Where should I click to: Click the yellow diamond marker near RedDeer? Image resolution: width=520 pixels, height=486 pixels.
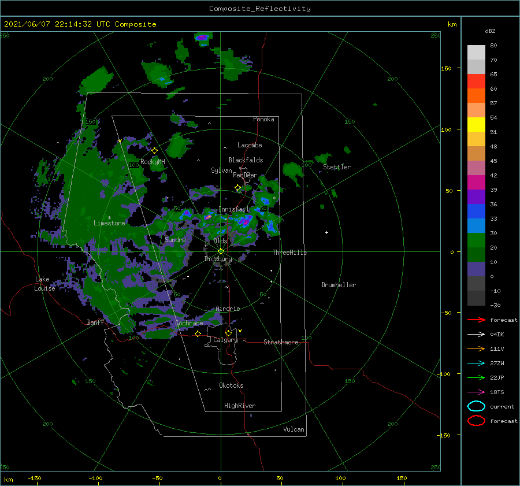(x=237, y=188)
